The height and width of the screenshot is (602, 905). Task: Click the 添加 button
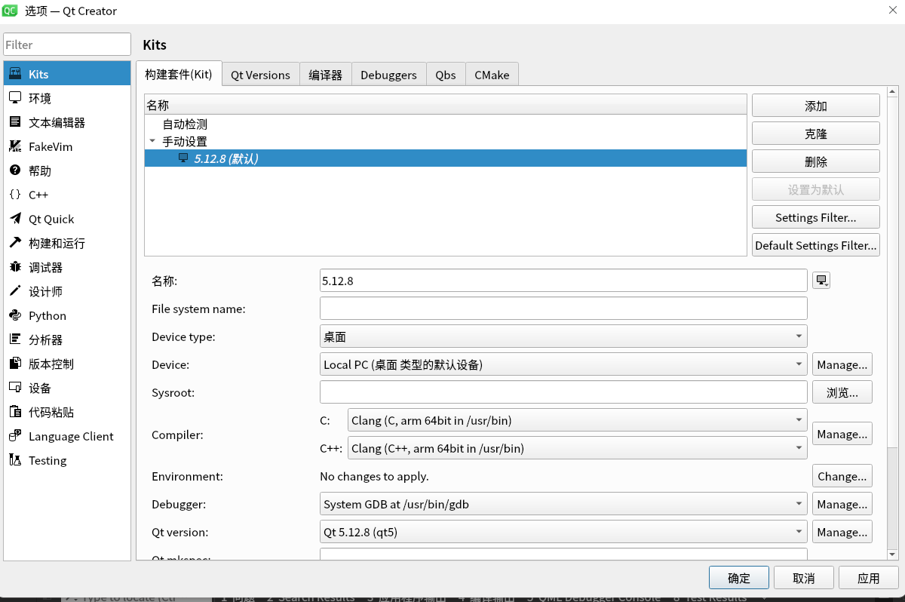pos(816,106)
